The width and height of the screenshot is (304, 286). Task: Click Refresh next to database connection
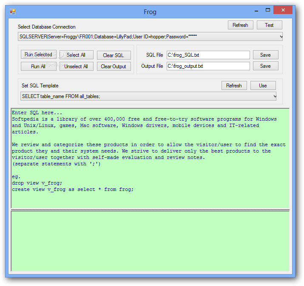pyautogui.click(x=240, y=25)
